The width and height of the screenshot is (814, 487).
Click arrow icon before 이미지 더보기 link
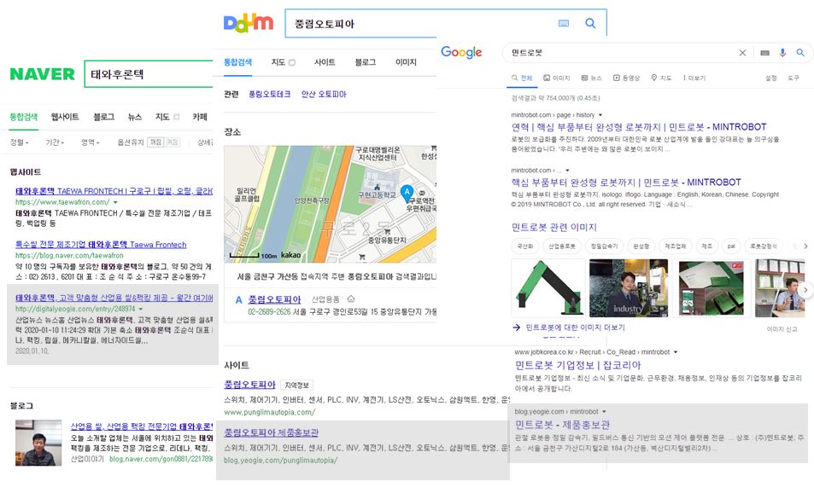coord(517,328)
